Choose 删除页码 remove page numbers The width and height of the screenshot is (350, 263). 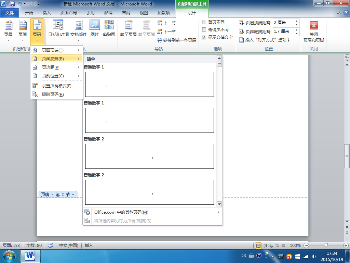pyautogui.click(x=57, y=95)
